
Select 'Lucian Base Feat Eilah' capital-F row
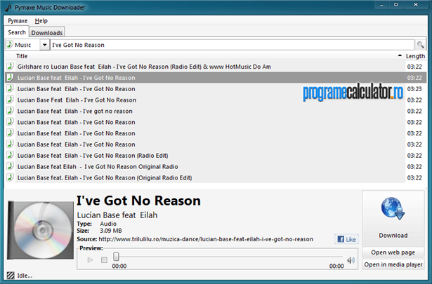coord(216,100)
